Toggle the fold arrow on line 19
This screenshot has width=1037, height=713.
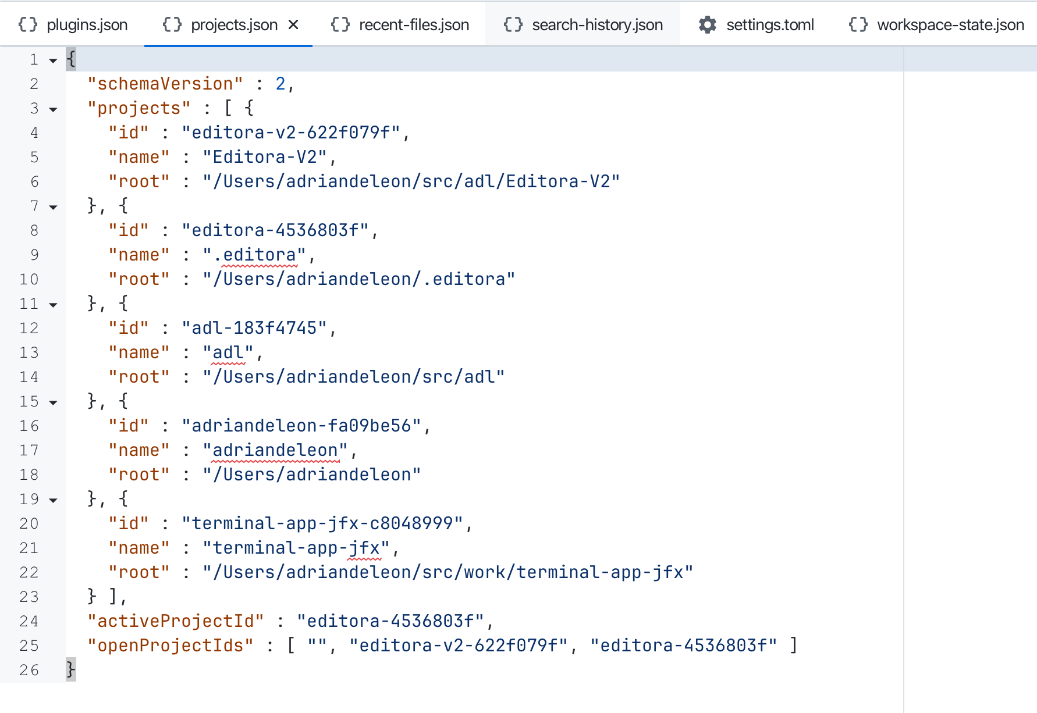click(x=53, y=500)
